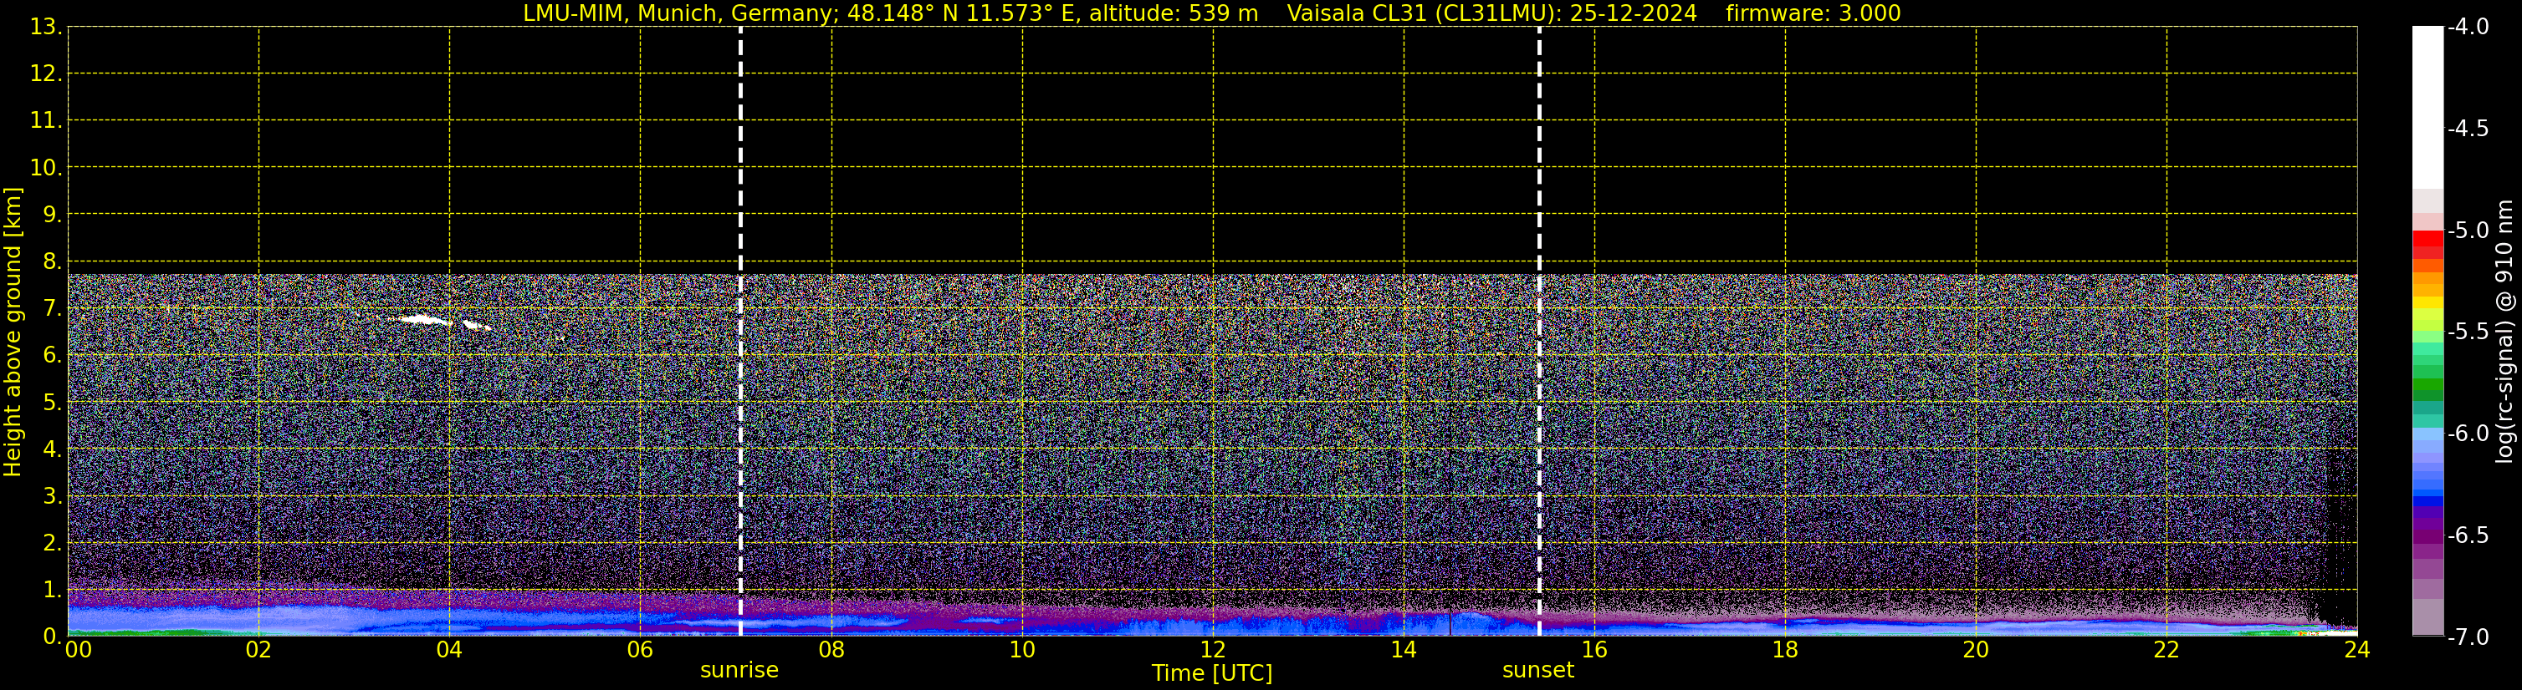
Task: Click the 5. height tick label
Action: coord(51,402)
